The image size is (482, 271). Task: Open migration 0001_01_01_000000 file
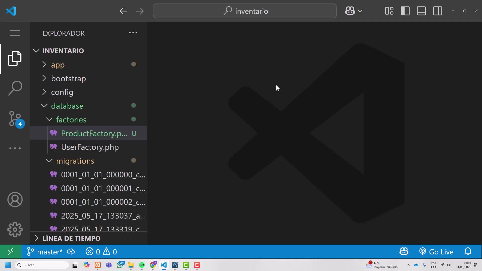pos(88,174)
